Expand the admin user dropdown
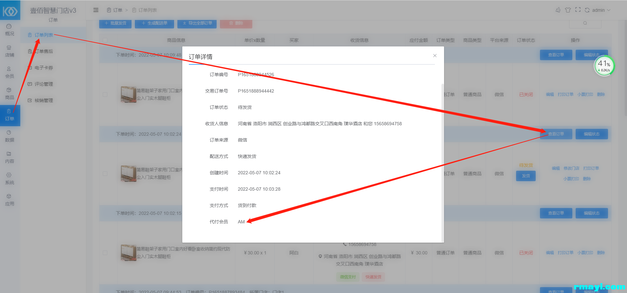The image size is (627, 293). click(601, 10)
